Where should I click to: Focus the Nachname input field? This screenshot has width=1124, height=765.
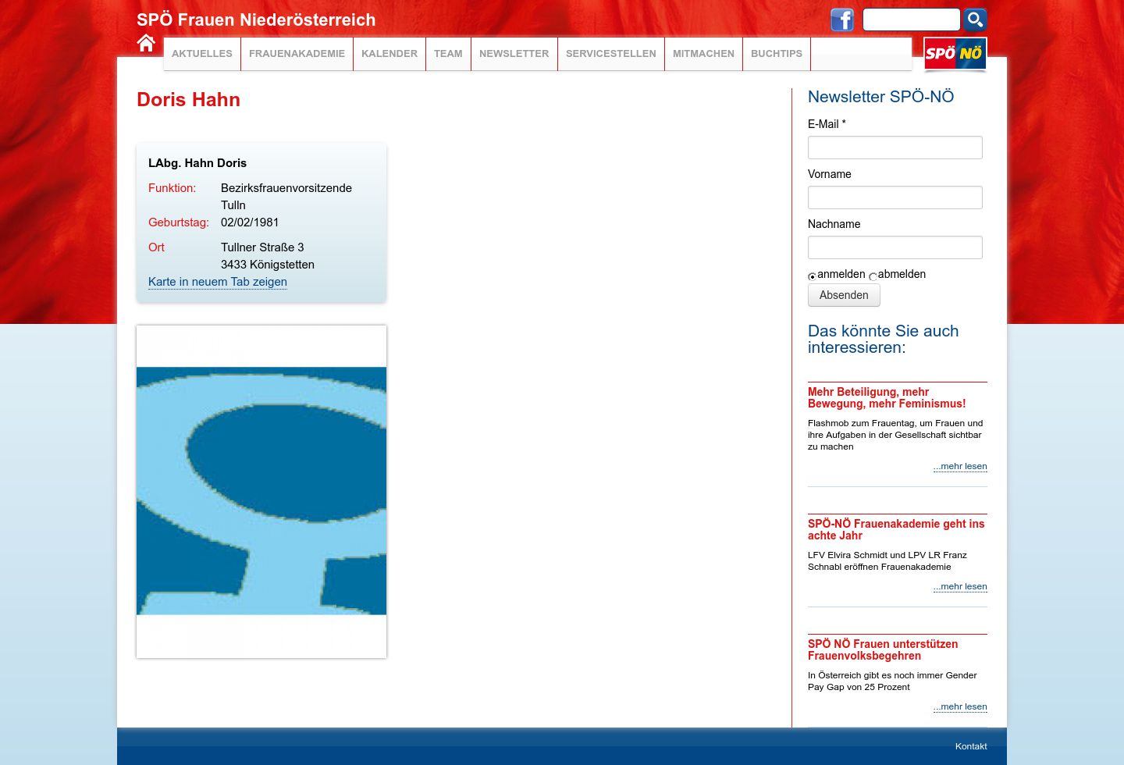[x=895, y=247]
